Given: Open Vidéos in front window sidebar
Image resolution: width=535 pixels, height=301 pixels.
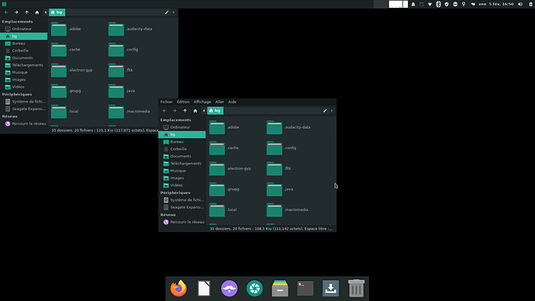Looking at the screenshot, I should click(x=182, y=185).
